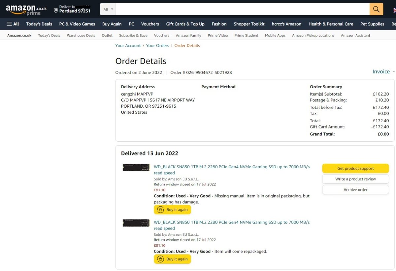Open Pet Supplies nav item
396x271 pixels.
372,24
